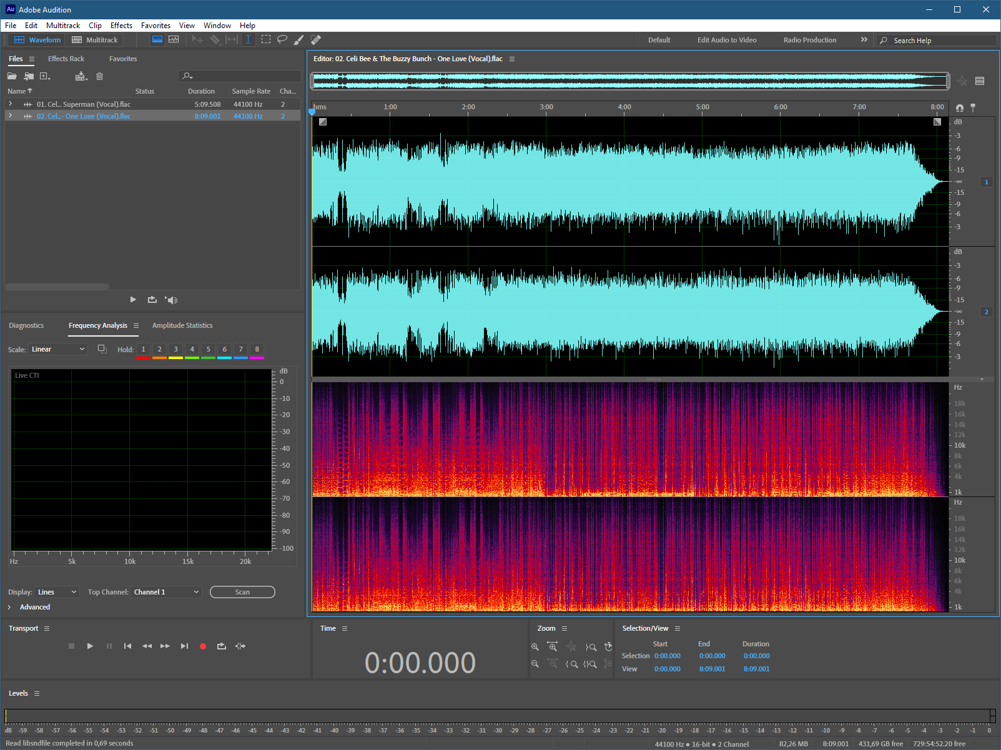
Task: Expand the Advanced section
Action: tap(9, 607)
